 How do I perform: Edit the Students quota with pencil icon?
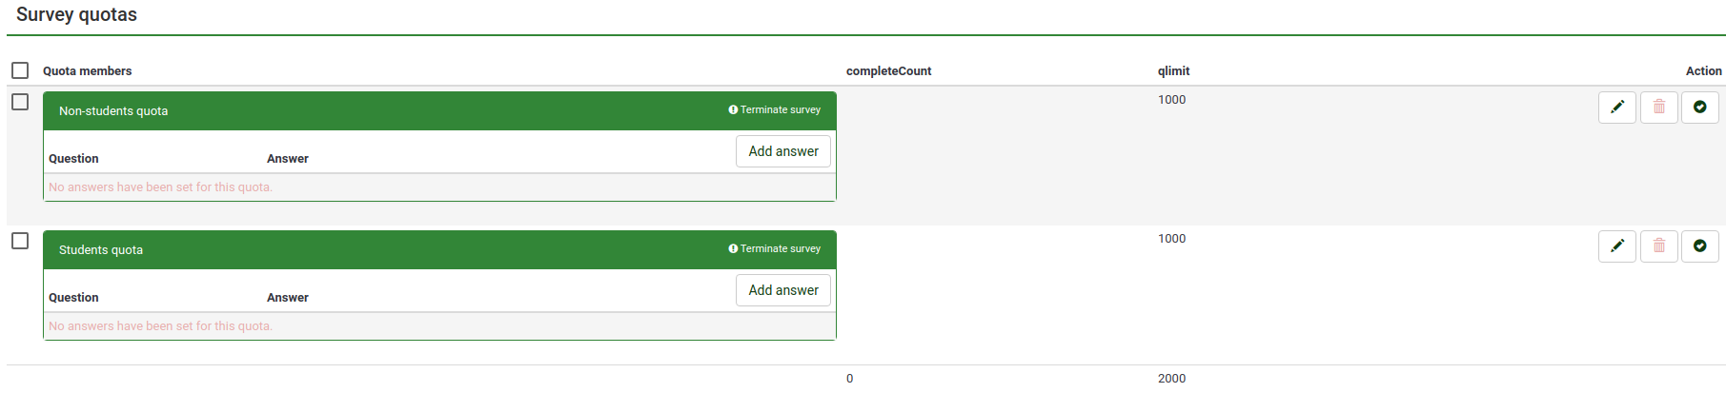(x=1616, y=246)
